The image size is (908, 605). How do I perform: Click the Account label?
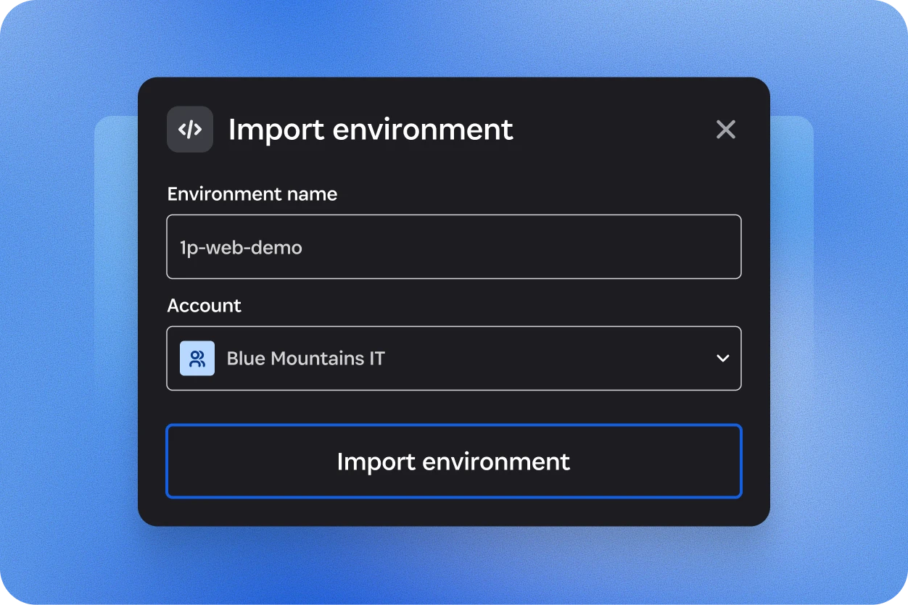[205, 306]
